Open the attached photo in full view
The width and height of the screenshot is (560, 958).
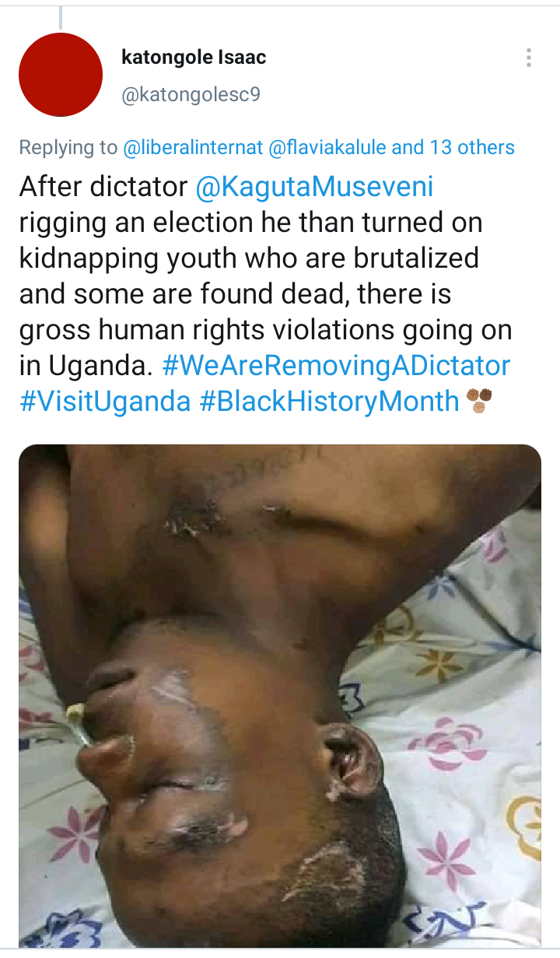pyautogui.click(x=280, y=696)
